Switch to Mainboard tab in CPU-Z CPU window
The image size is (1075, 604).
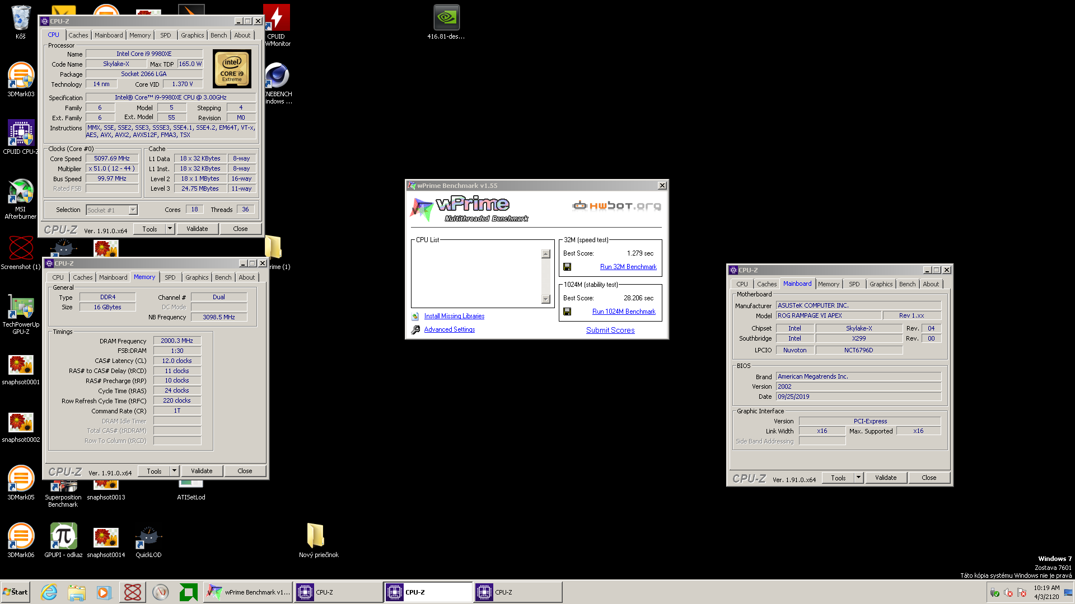click(x=109, y=35)
